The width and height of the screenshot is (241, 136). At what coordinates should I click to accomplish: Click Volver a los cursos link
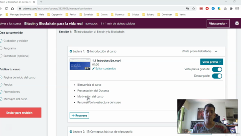pyautogui.click(x=11, y=23)
